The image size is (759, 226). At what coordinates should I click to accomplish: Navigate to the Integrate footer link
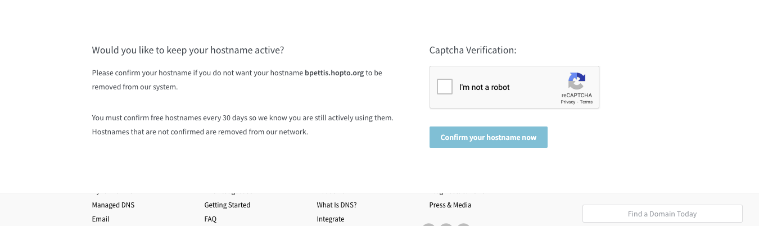tap(330, 219)
